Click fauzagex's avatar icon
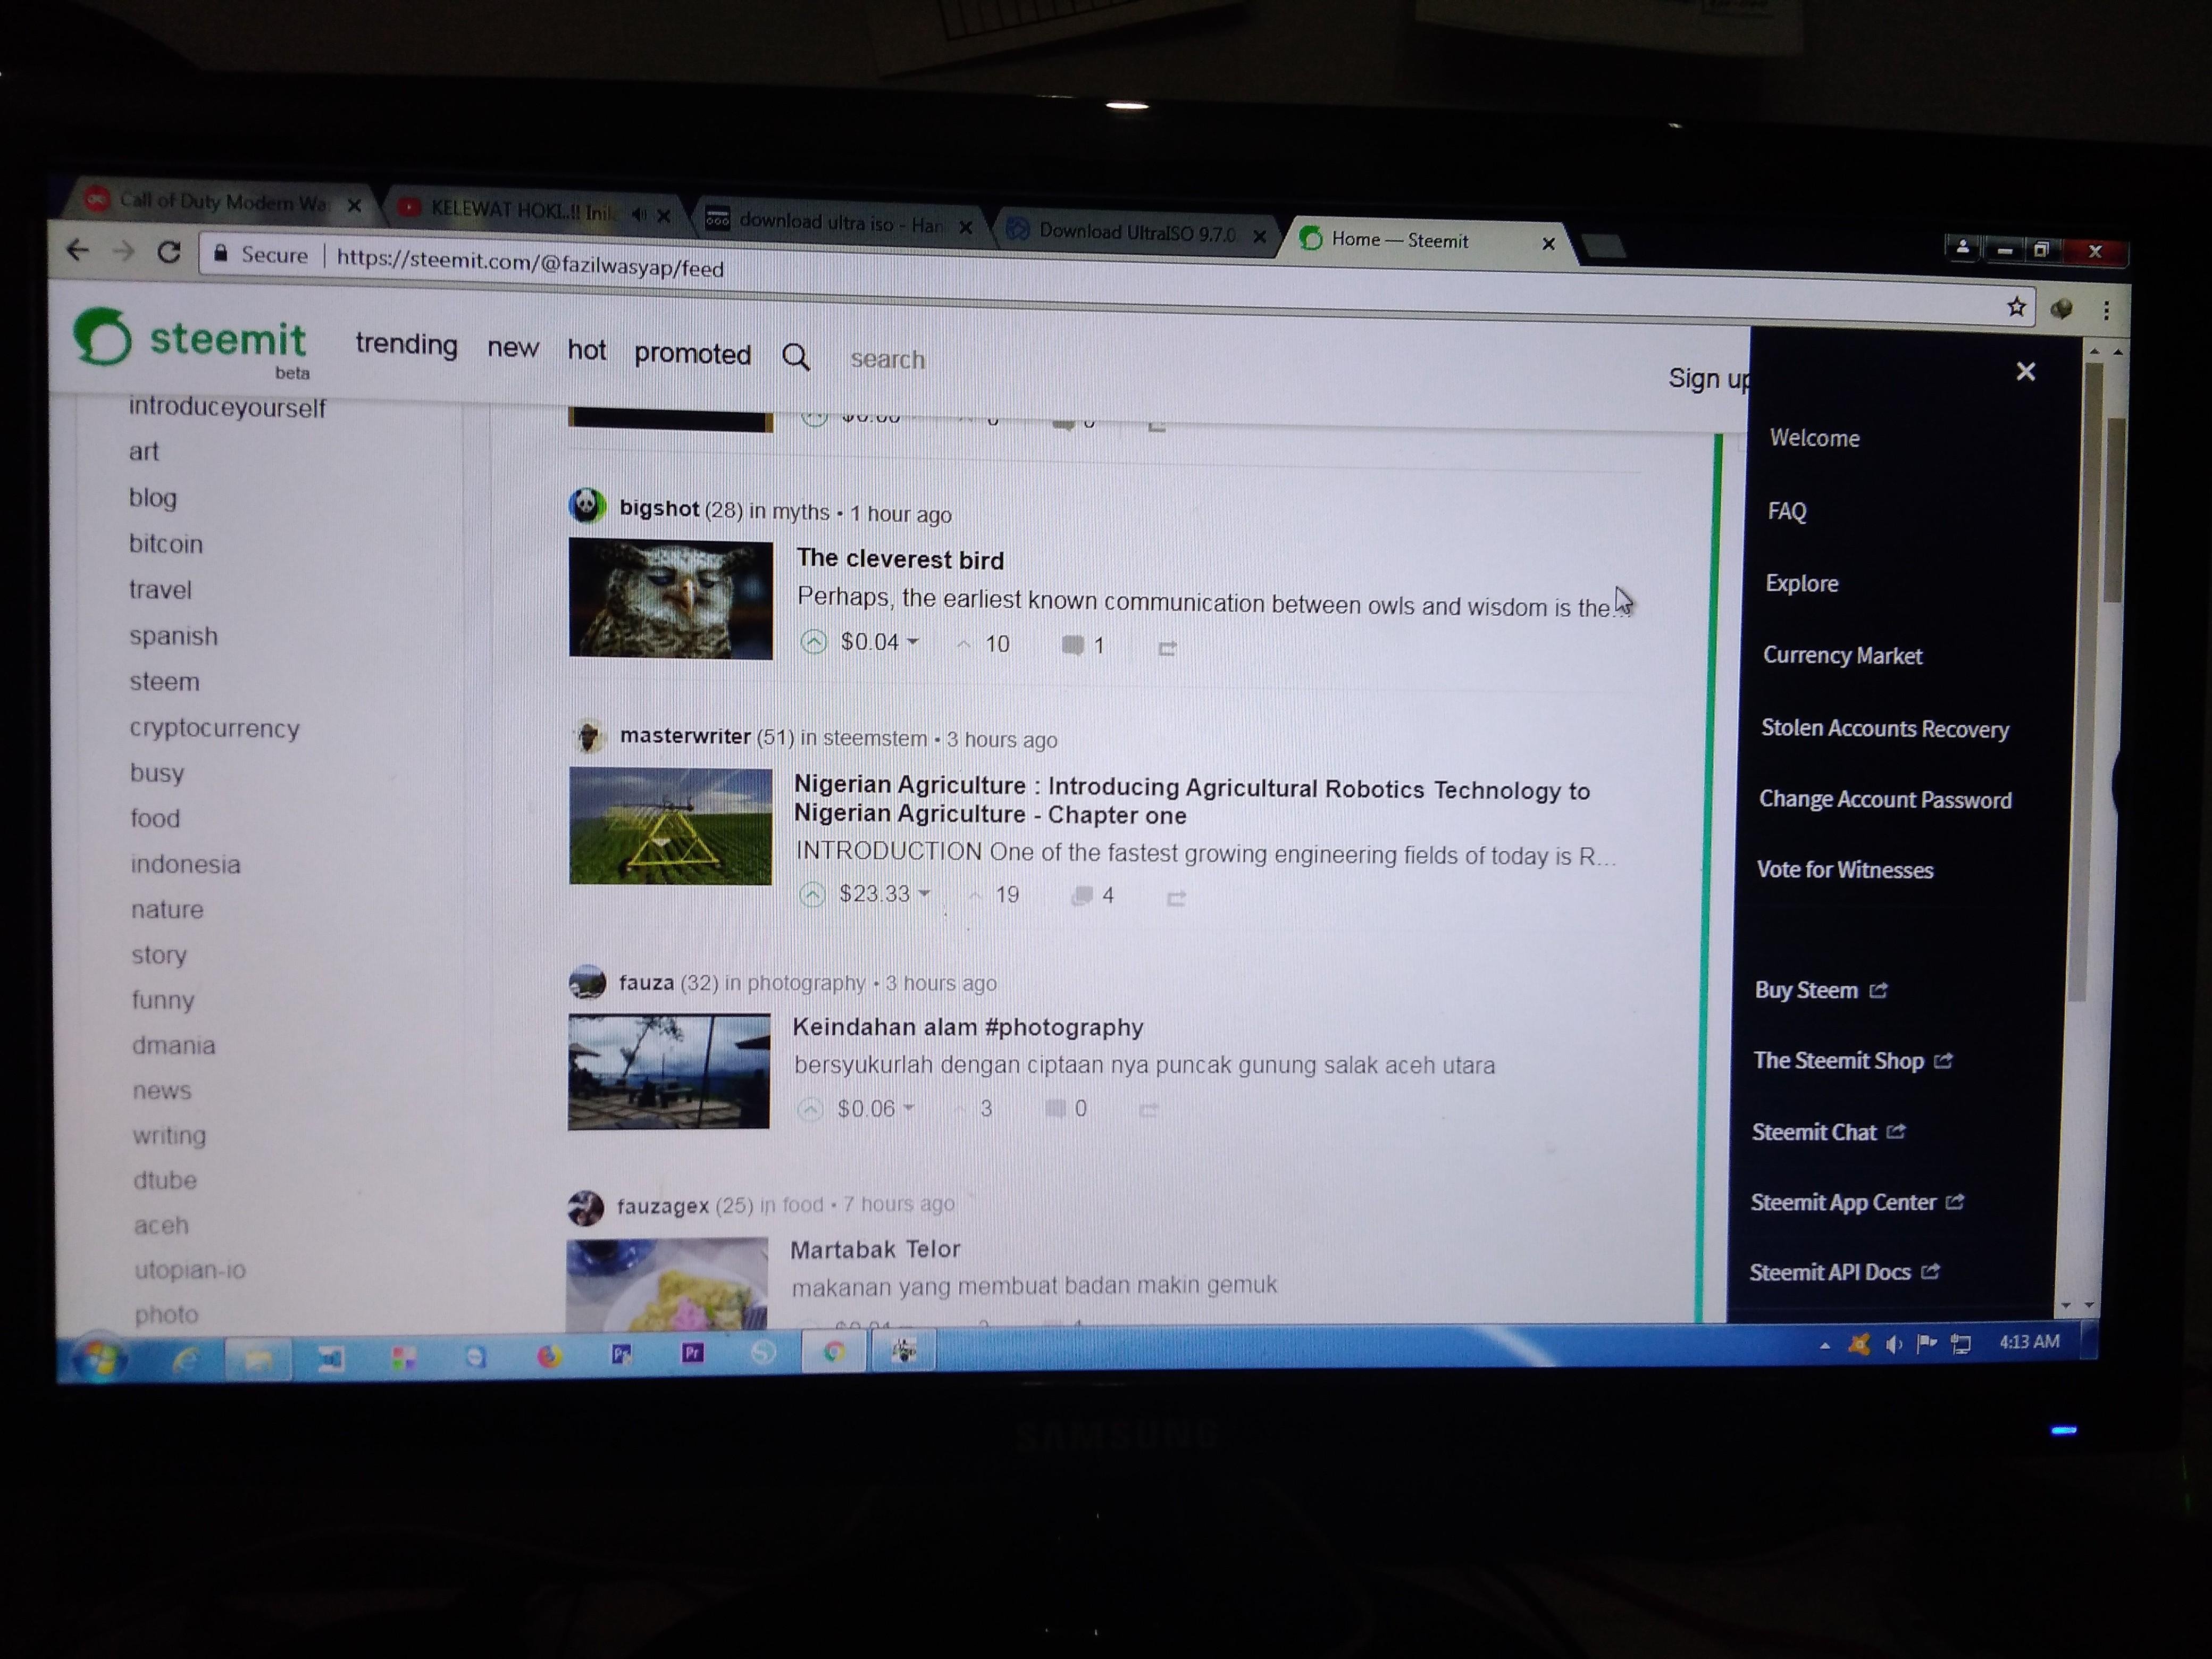Screen dimensions: 2212x1659 (585, 1207)
